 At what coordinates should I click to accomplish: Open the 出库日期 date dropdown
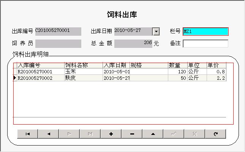(156, 32)
